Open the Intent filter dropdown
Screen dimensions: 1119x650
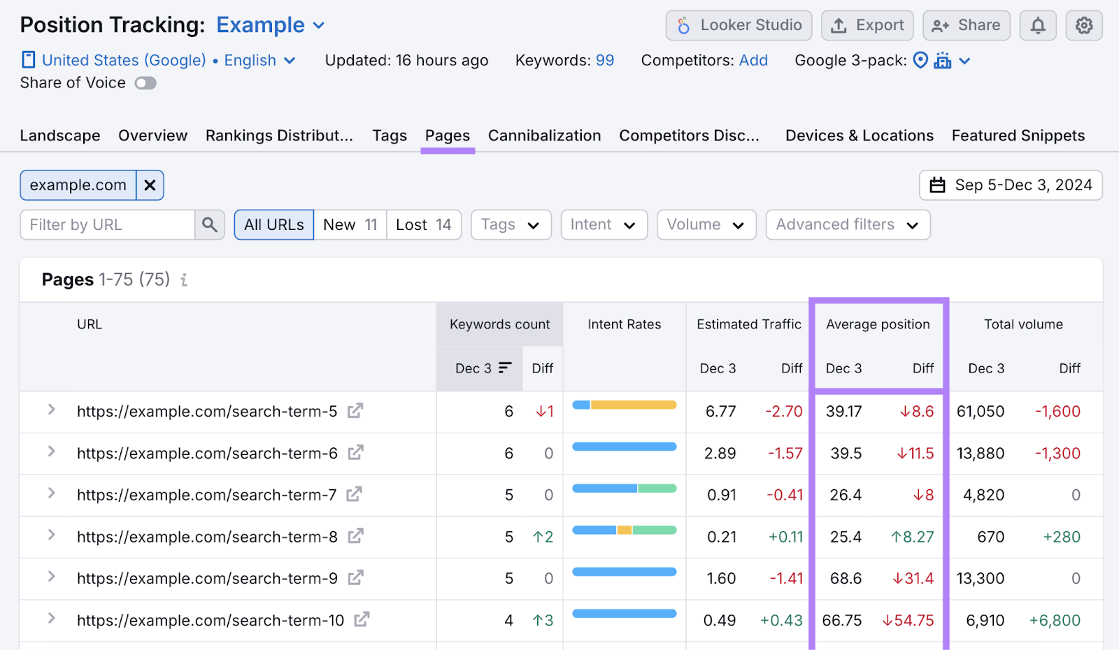[x=603, y=224]
